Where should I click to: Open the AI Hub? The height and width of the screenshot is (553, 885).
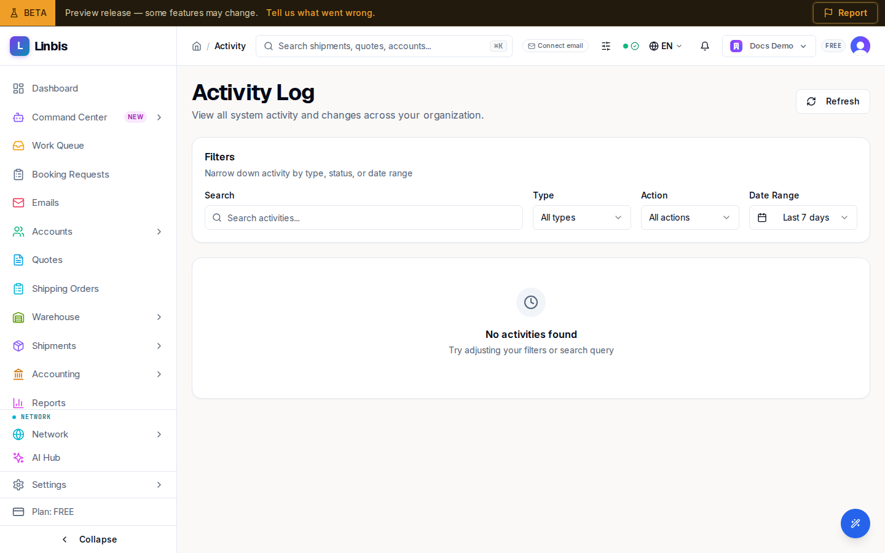click(x=88, y=458)
